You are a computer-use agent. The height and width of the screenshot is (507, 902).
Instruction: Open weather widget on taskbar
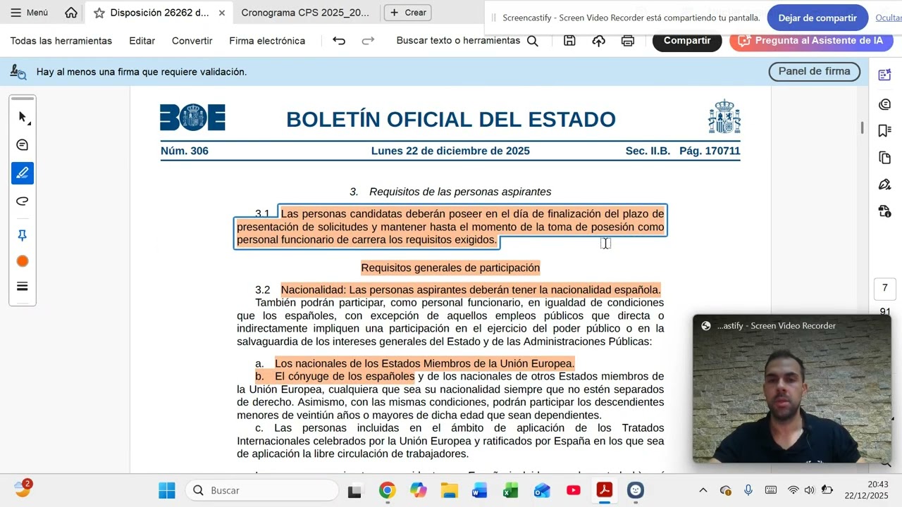pos(23,489)
